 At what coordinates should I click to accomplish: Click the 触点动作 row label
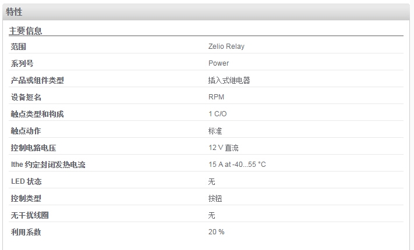coord(26,131)
